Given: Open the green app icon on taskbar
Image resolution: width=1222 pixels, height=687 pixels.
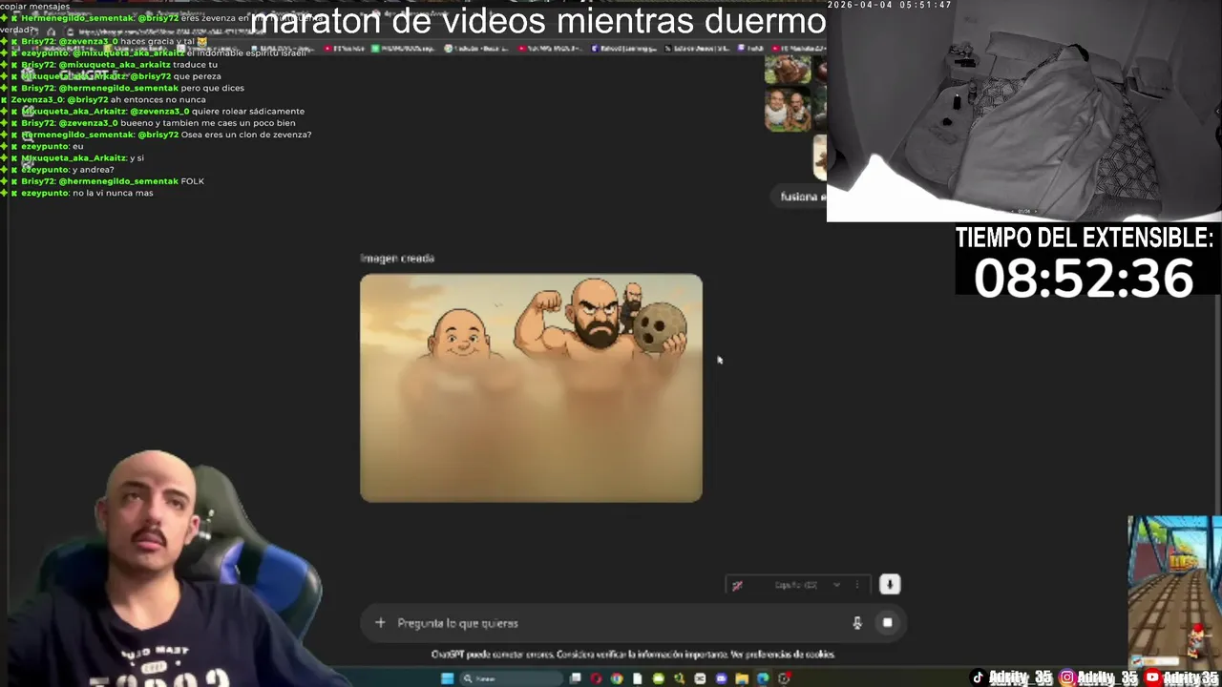Looking at the screenshot, I should pos(658,678).
